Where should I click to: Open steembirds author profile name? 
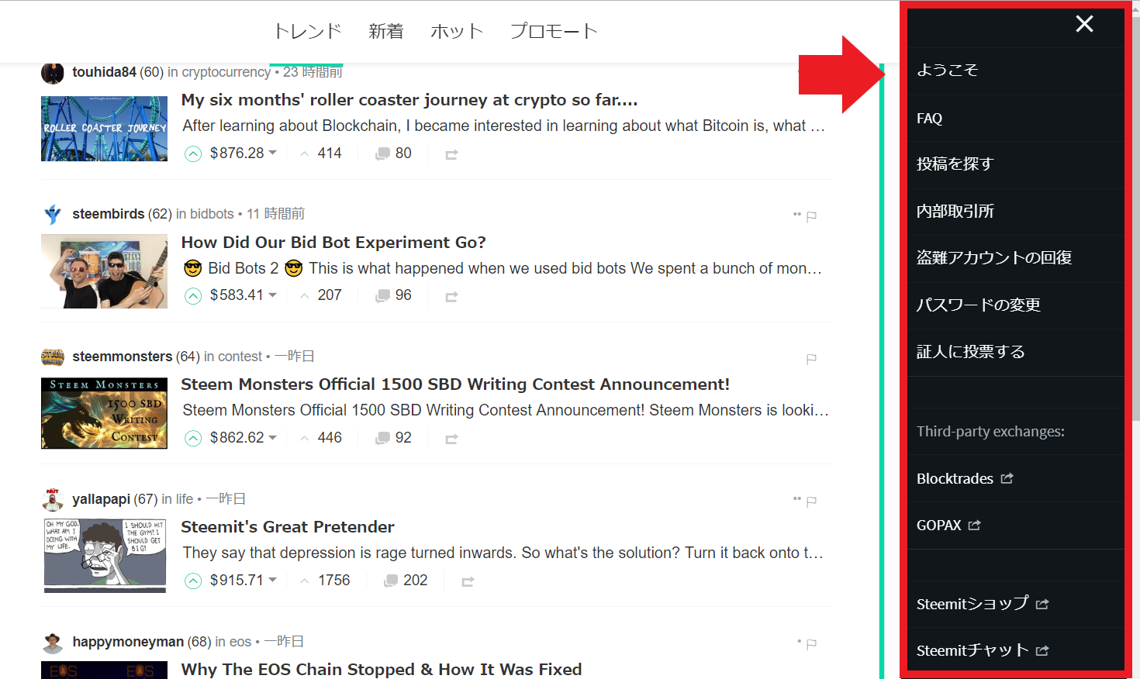[x=109, y=214]
